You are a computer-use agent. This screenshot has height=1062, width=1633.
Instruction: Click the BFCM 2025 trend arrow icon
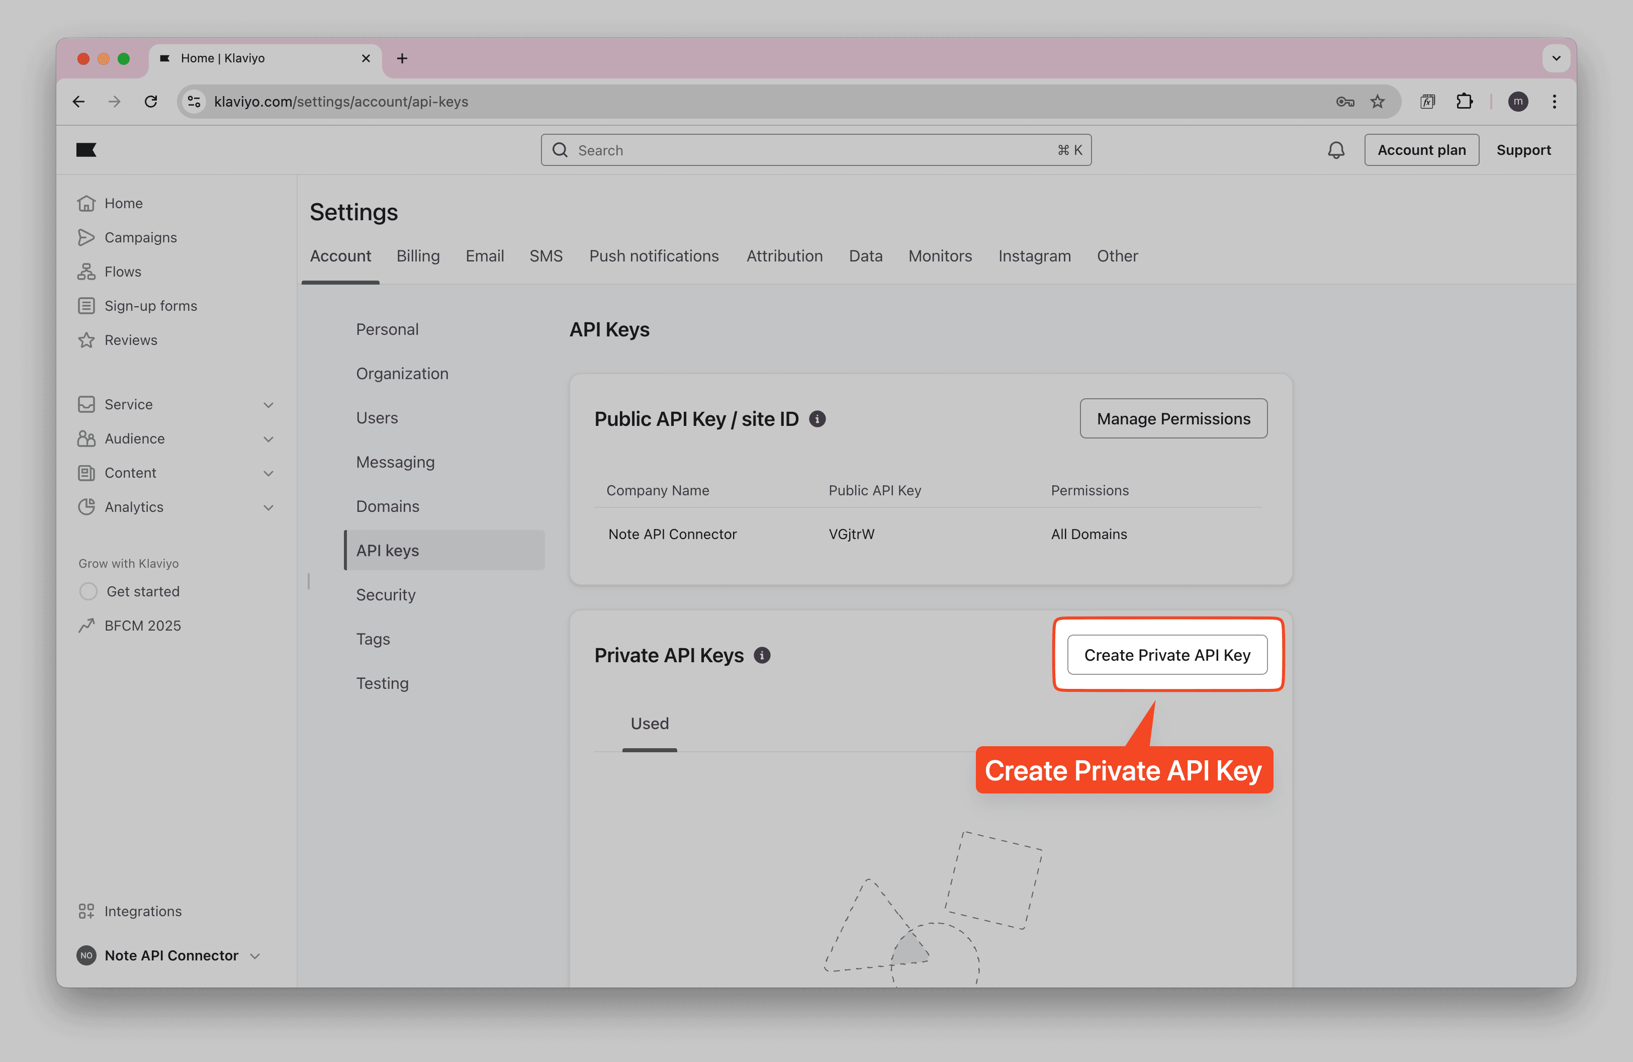[86, 626]
